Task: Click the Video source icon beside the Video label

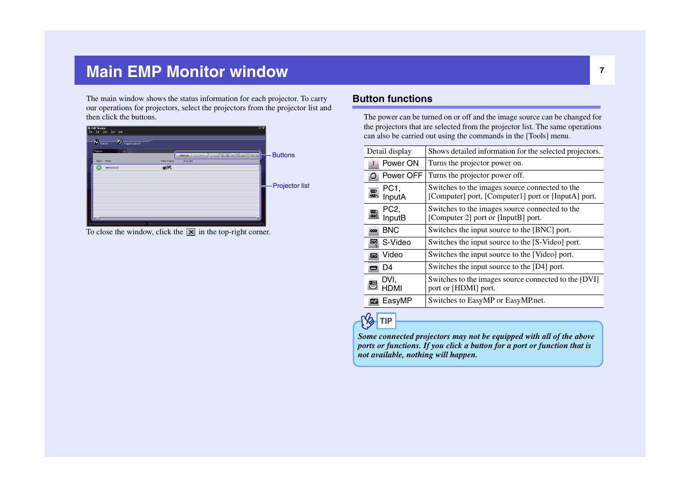Action: tap(374, 255)
